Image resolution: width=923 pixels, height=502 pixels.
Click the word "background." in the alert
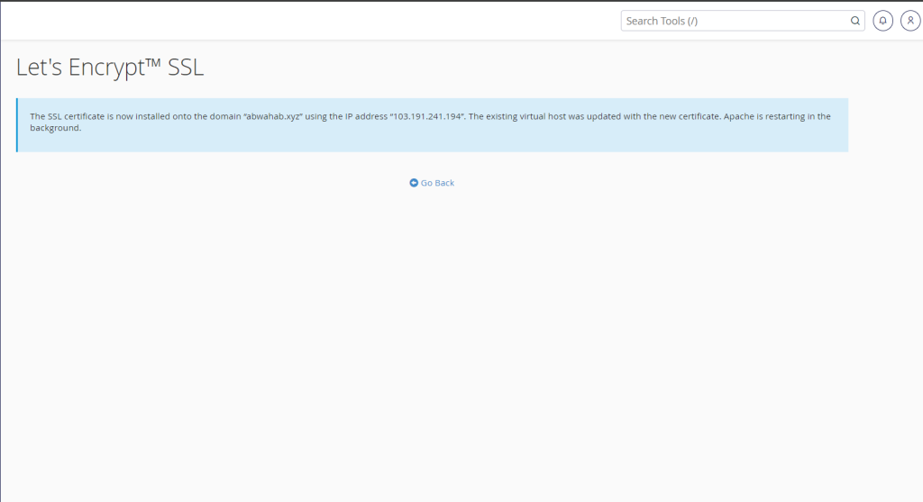56,128
